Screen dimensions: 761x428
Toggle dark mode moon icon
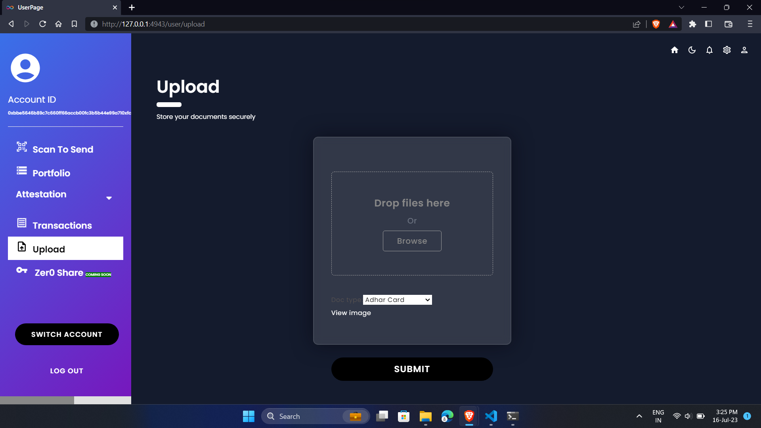[692, 50]
